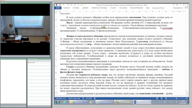The image size is (192, 108).
Task: Click the macro recording icon in status bar
Action: click(95, 98)
